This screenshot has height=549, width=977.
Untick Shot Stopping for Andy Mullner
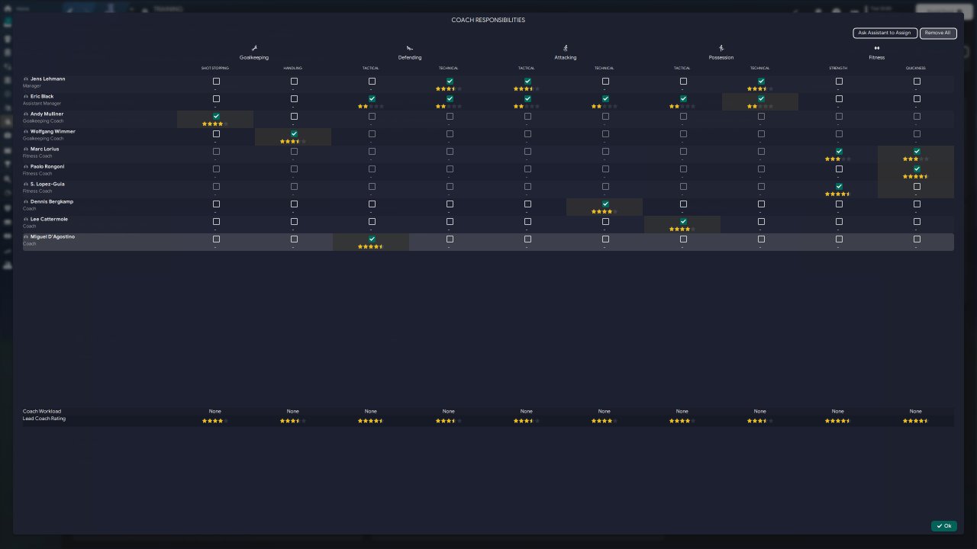tap(216, 116)
